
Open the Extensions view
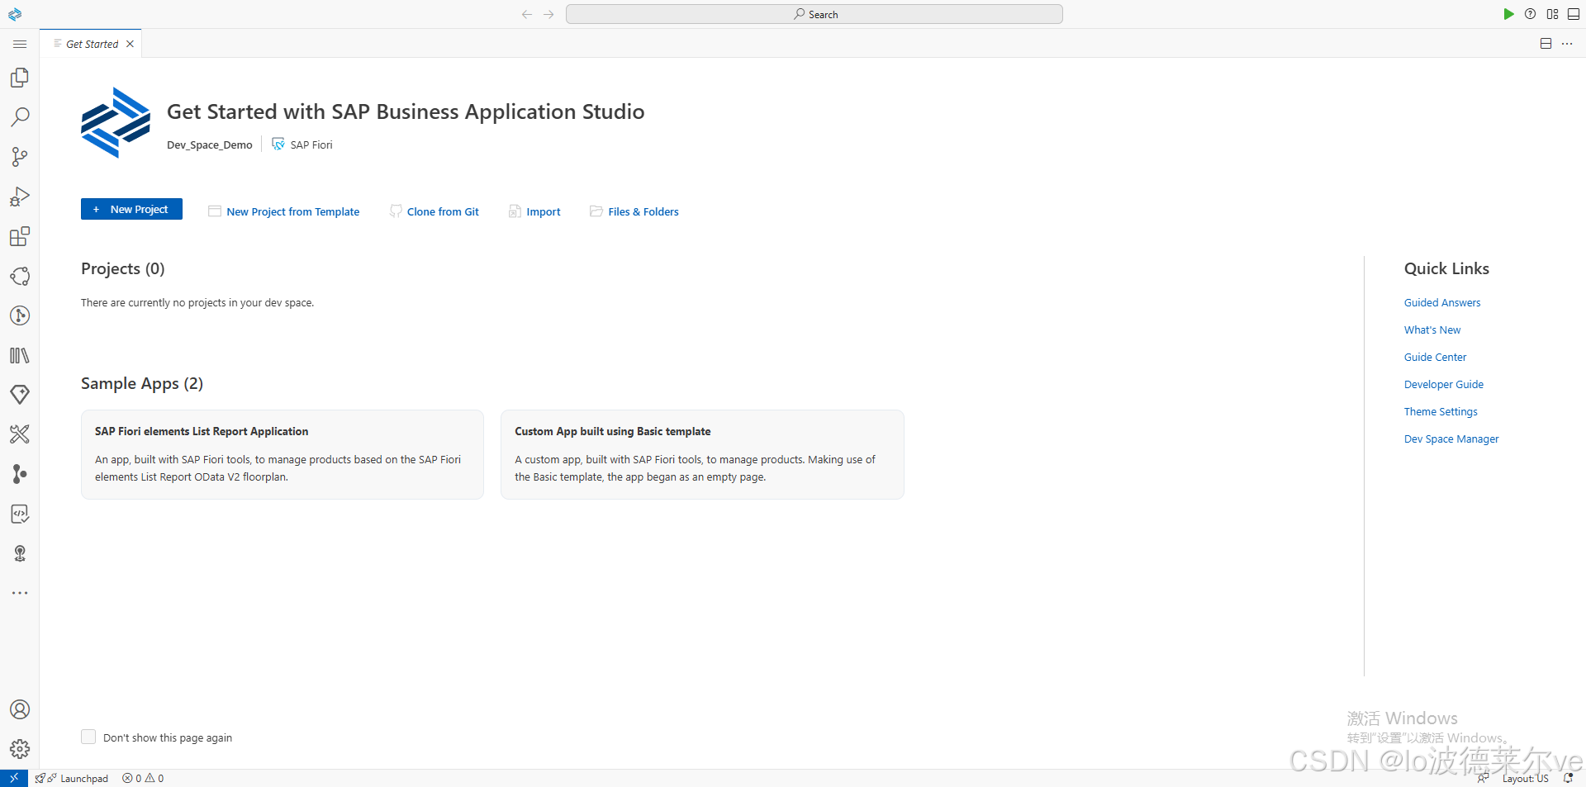click(x=20, y=236)
